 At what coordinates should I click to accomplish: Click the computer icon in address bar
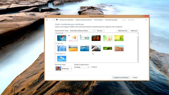click(57, 20)
